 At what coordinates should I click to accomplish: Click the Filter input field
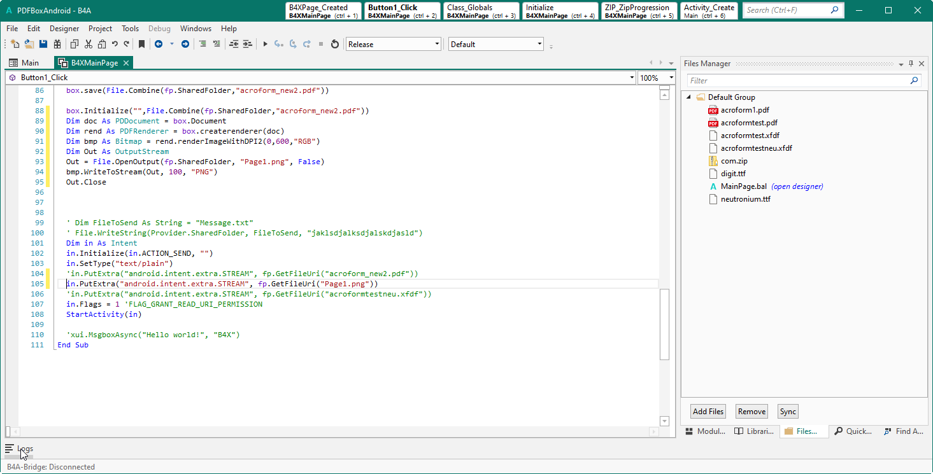(797, 81)
